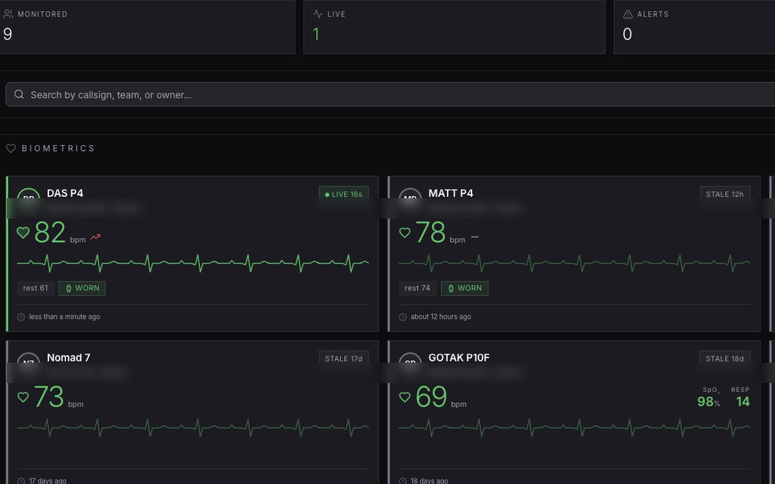This screenshot has width=775, height=484.
Task: Click the RESP 14 reading
Action: coord(741,398)
